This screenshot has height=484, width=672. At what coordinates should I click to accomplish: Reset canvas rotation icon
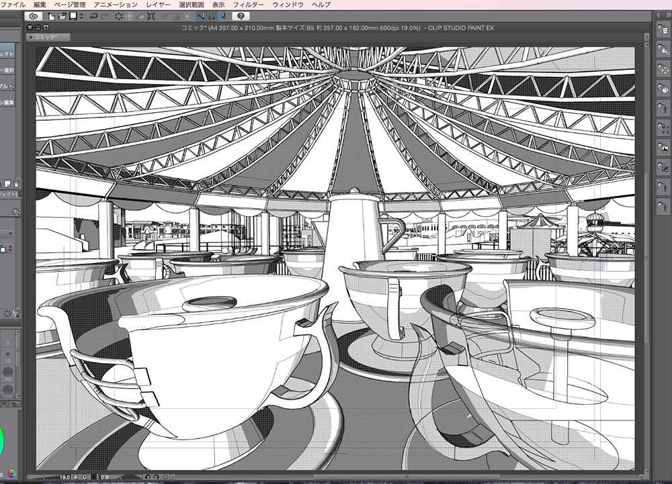coord(165,477)
